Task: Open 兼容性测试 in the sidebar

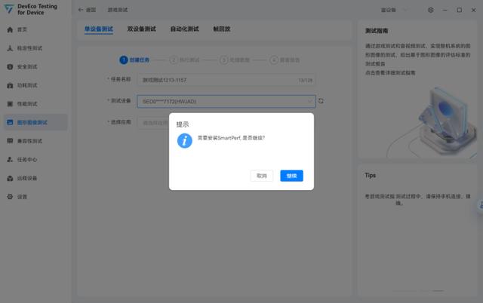Action: tap(35, 141)
